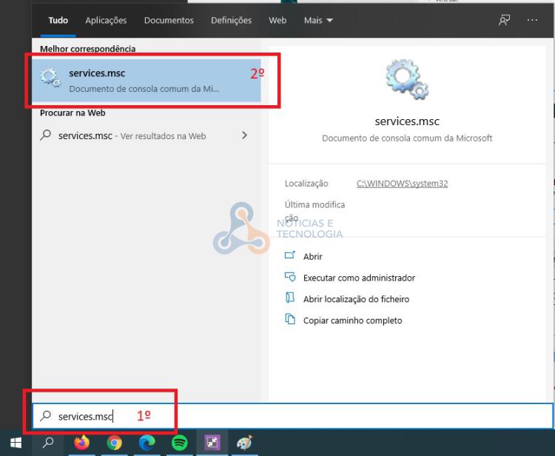Viewport: 555px width, 456px height.
Task: Open Microsoft Edge from the taskbar
Action: (147, 443)
